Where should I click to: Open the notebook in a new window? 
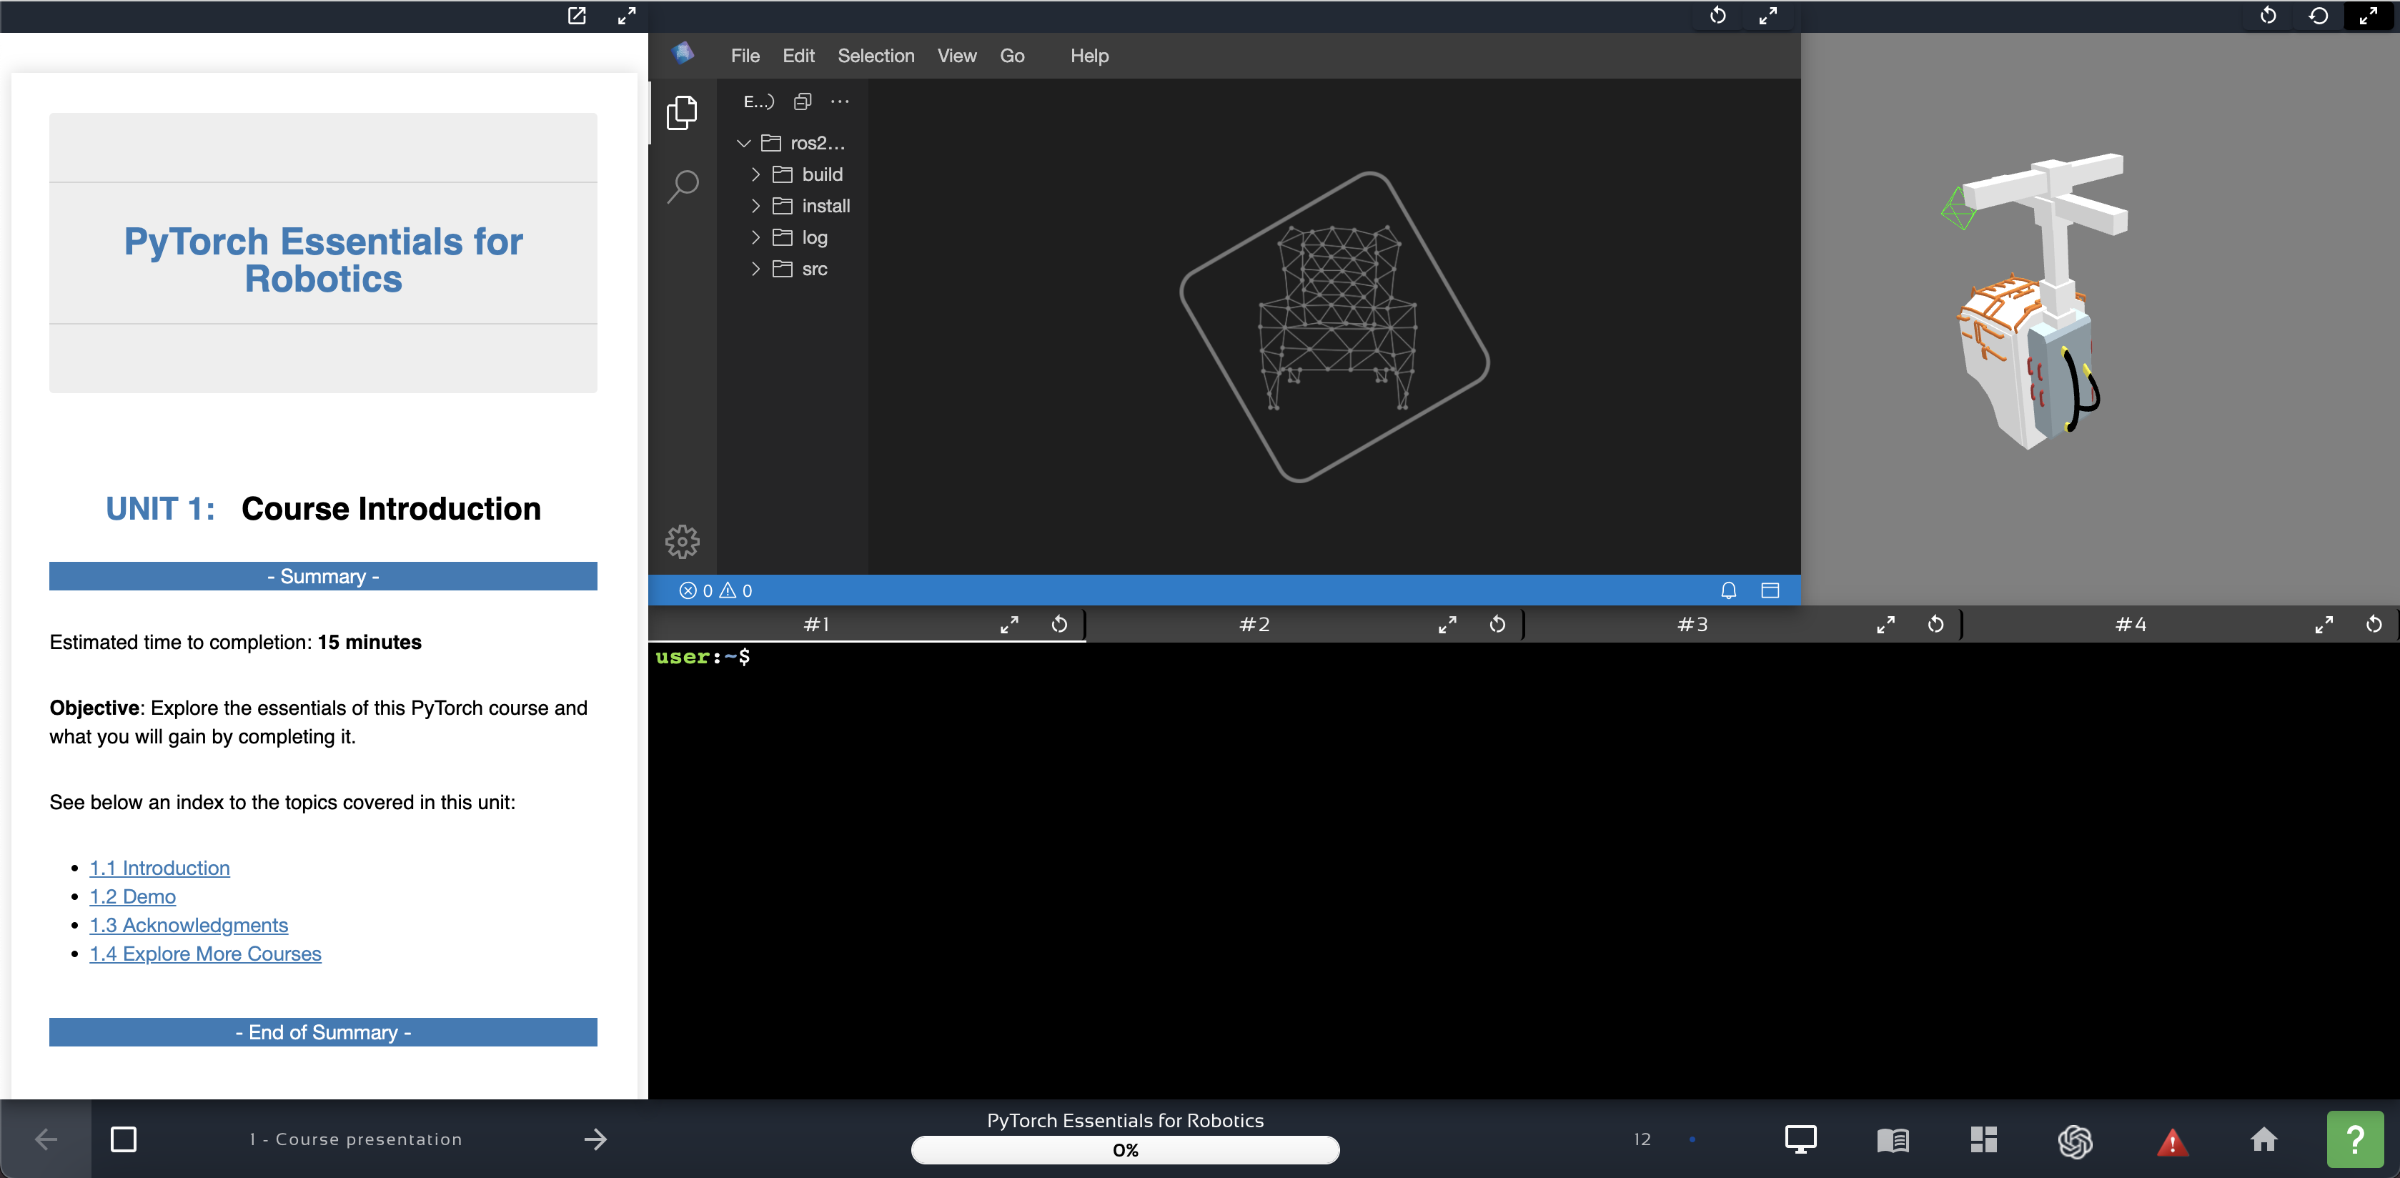click(577, 16)
